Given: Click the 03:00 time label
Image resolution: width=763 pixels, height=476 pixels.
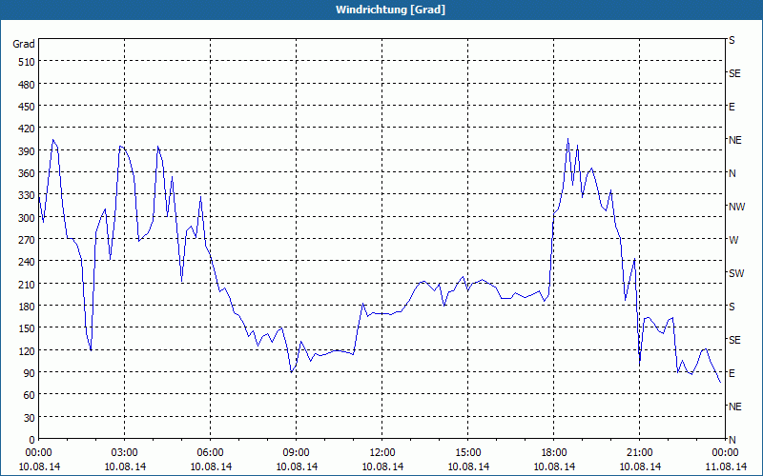Looking at the screenshot, I should [x=125, y=453].
